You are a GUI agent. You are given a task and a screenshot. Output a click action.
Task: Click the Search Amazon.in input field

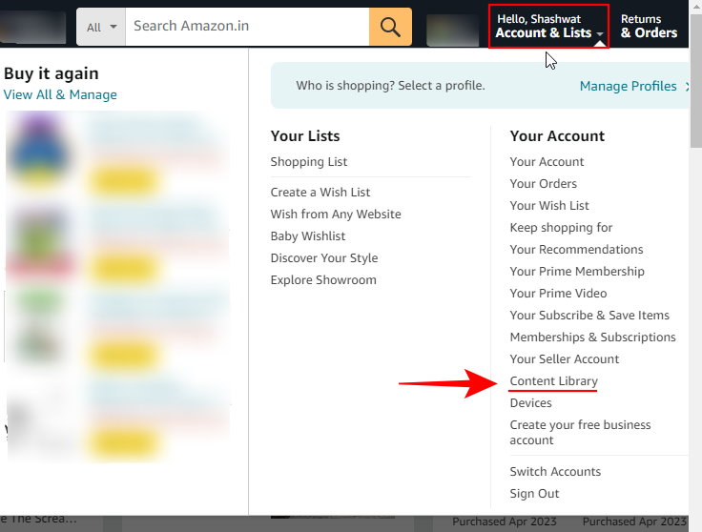(x=247, y=27)
